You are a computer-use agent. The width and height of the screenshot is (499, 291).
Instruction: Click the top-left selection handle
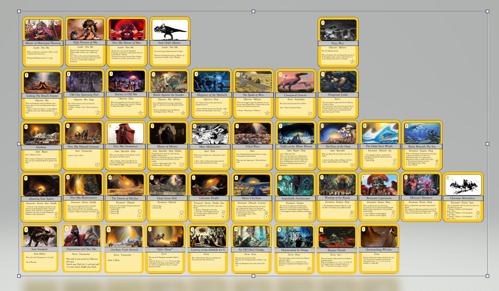click(x=19, y=12)
